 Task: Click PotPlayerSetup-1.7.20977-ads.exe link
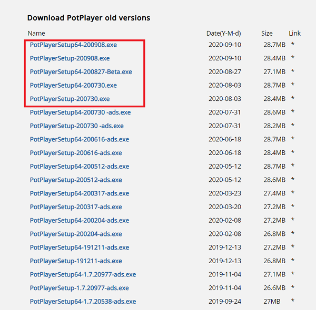point(80,288)
